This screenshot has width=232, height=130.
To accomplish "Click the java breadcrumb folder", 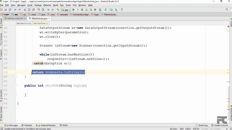I will [42, 14].
